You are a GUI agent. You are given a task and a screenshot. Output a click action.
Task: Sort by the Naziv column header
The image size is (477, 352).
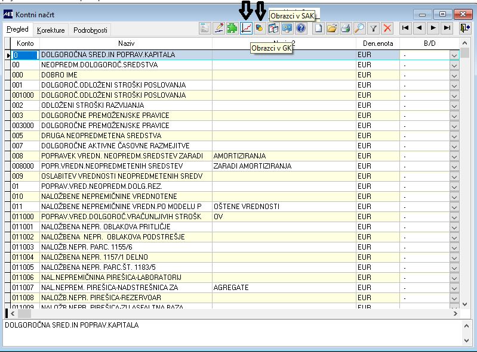click(126, 43)
